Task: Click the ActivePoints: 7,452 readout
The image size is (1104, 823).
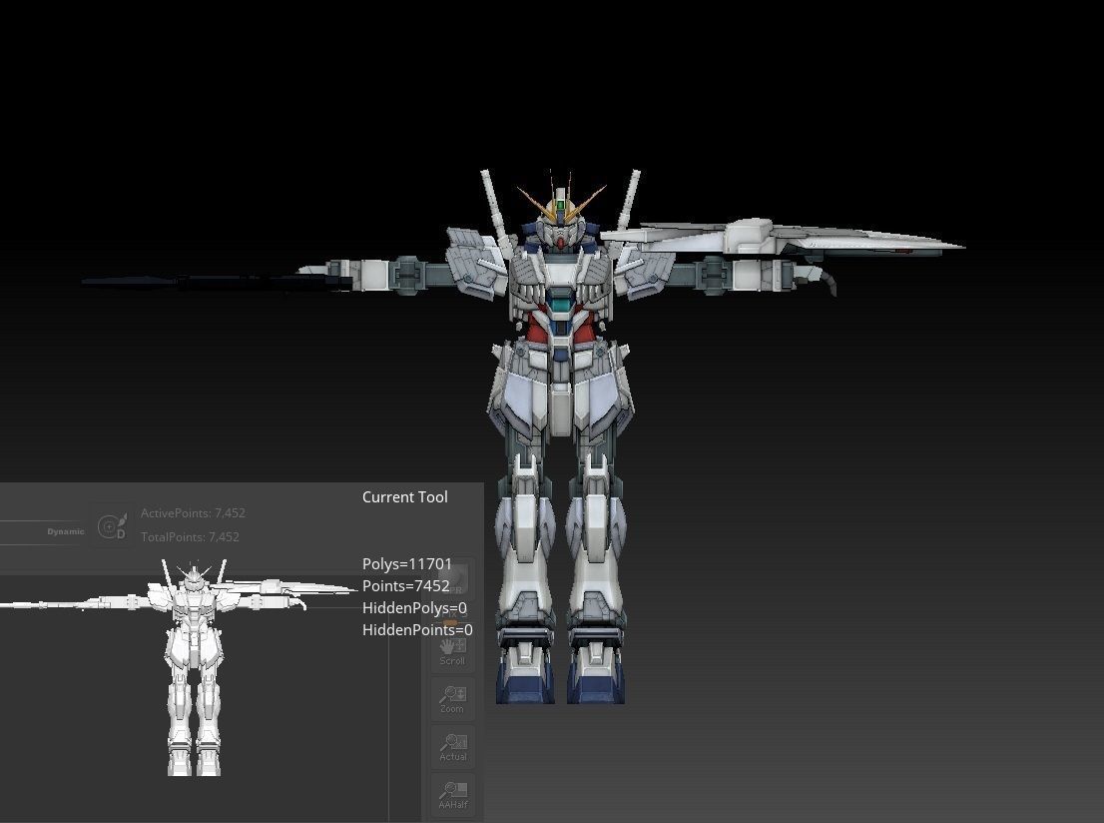Action: tap(193, 513)
